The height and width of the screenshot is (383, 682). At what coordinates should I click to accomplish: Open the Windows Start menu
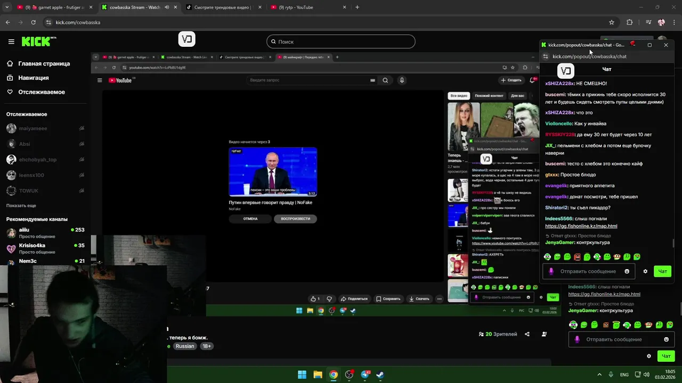coord(302,374)
